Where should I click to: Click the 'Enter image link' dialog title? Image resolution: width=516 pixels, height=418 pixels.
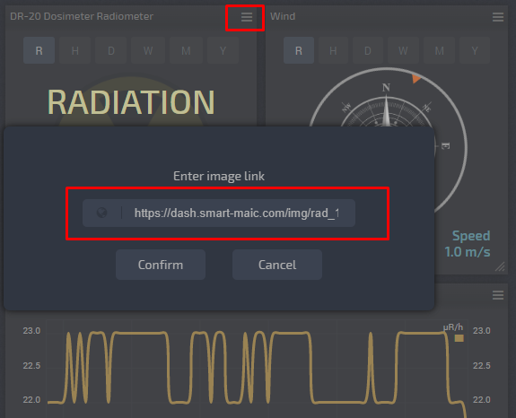click(219, 176)
